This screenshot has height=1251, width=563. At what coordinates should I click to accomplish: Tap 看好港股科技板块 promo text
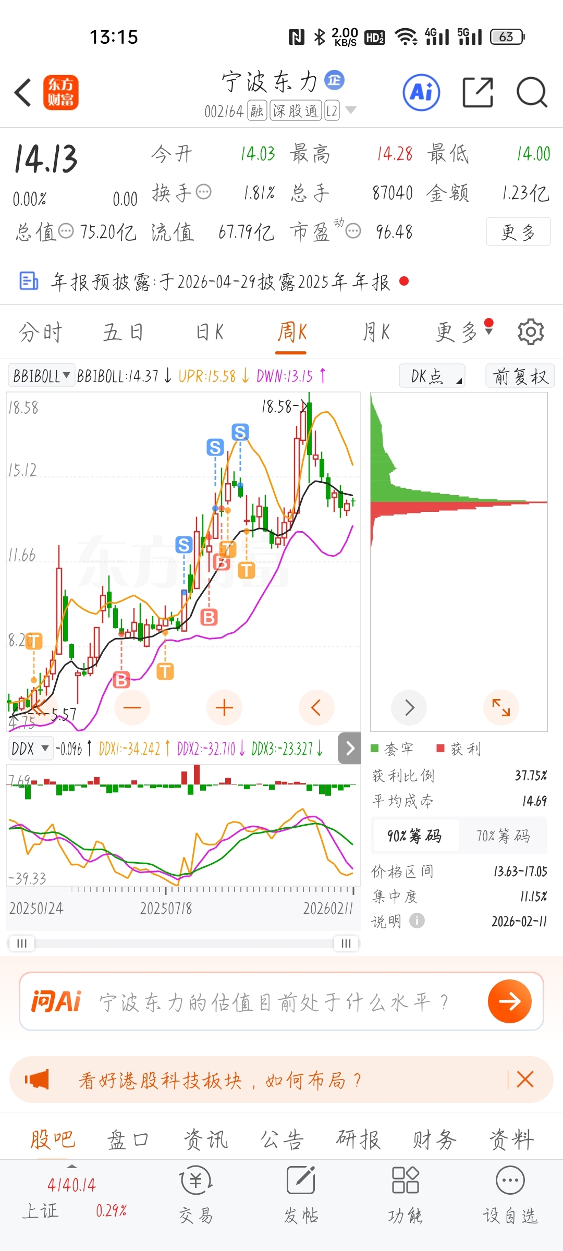219,1080
